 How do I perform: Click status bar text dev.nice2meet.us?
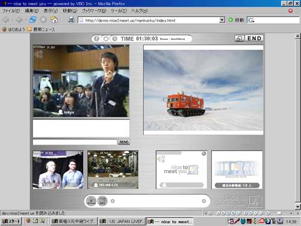coord(33,213)
